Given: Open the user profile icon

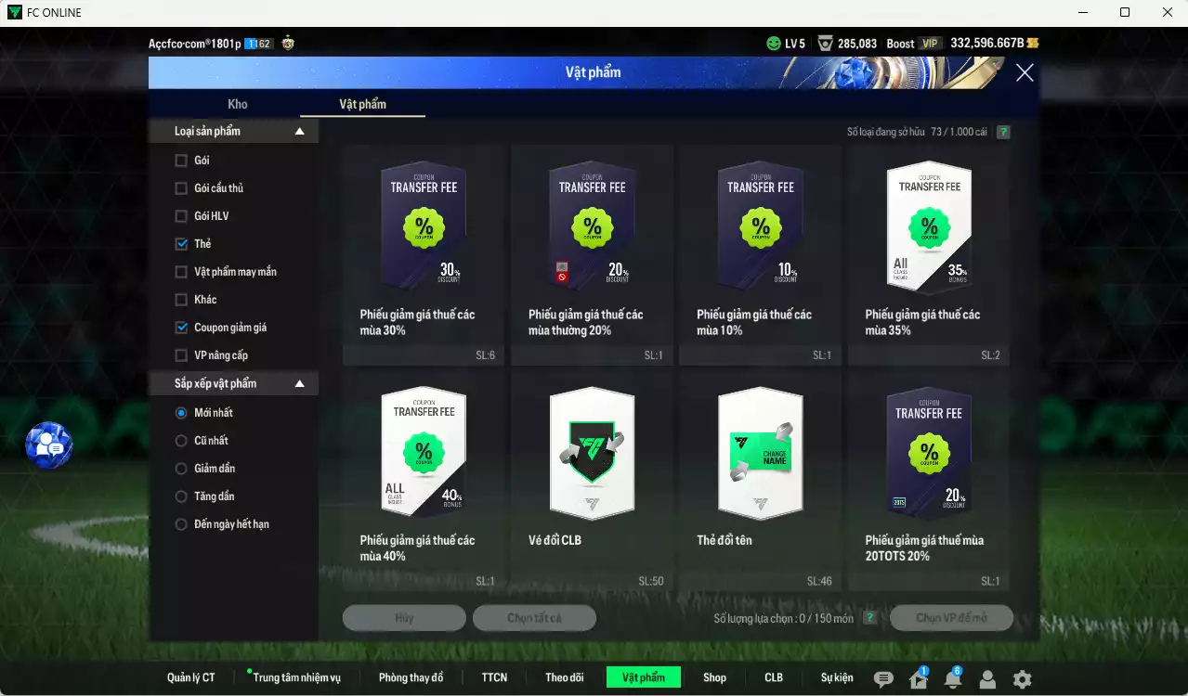Looking at the screenshot, I should click(x=987, y=679).
